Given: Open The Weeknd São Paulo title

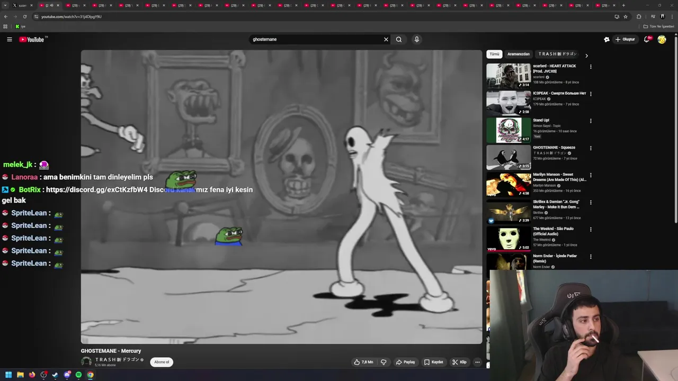Looking at the screenshot, I should point(553,231).
